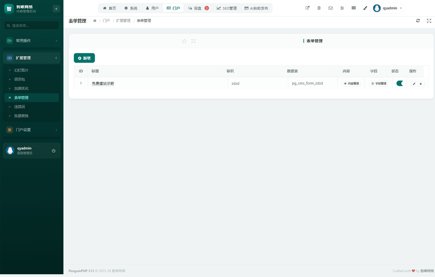Screen dimensions: 435x277
Task: Collapse the 扩展管理 sidebar menu
Action: coord(32,58)
